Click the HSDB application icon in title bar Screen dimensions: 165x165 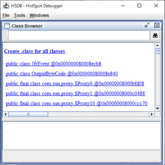pyautogui.click(x=6, y=6)
